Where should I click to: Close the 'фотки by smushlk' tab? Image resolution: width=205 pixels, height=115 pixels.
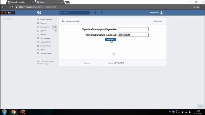click(33, 2)
